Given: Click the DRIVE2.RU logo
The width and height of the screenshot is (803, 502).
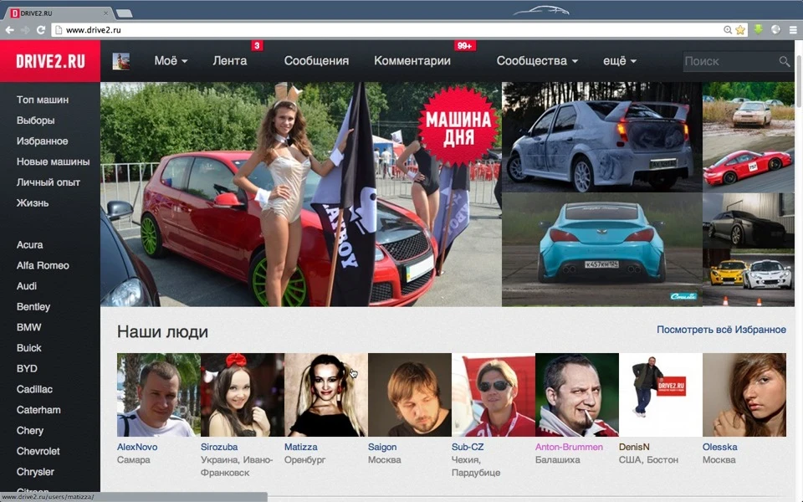Looking at the screenshot, I should tap(50, 61).
